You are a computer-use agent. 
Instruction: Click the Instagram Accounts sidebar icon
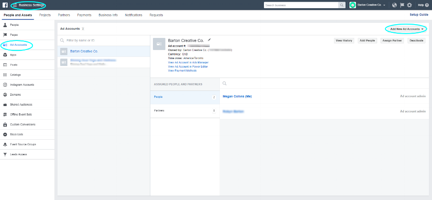(5, 84)
